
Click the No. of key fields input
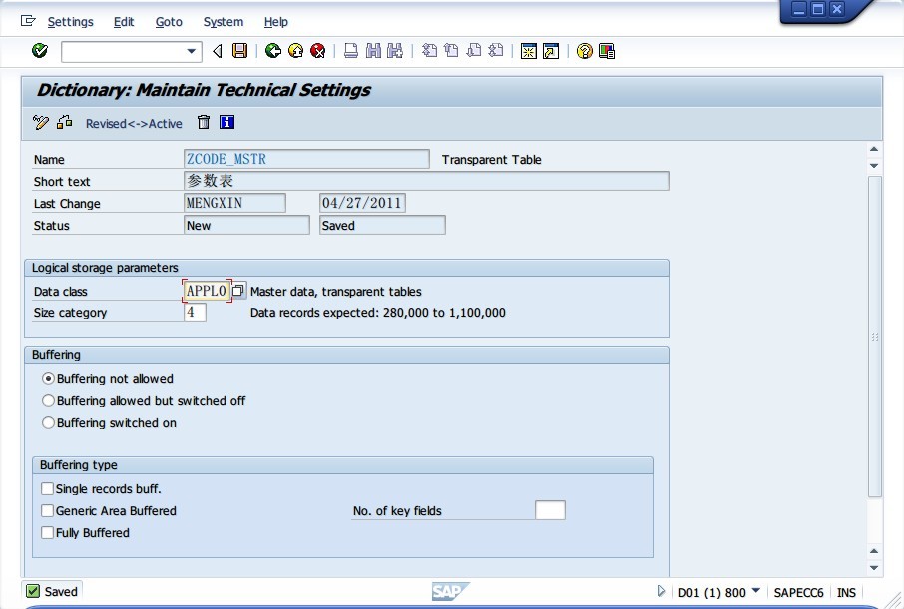(550, 510)
